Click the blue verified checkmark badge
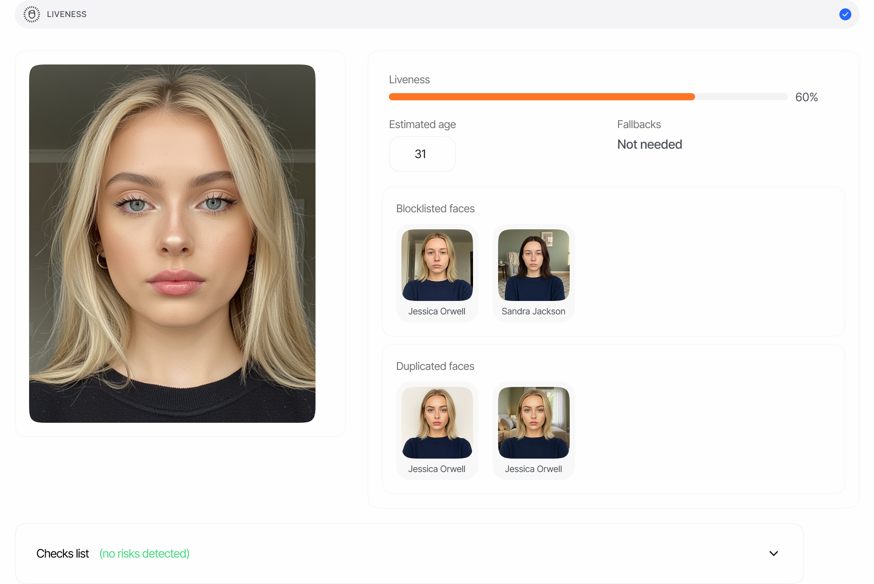 845,14
